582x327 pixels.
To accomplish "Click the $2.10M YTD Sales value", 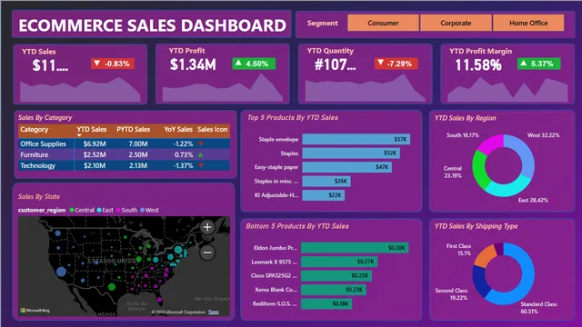I will pyautogui.click(x=95, y=165).
